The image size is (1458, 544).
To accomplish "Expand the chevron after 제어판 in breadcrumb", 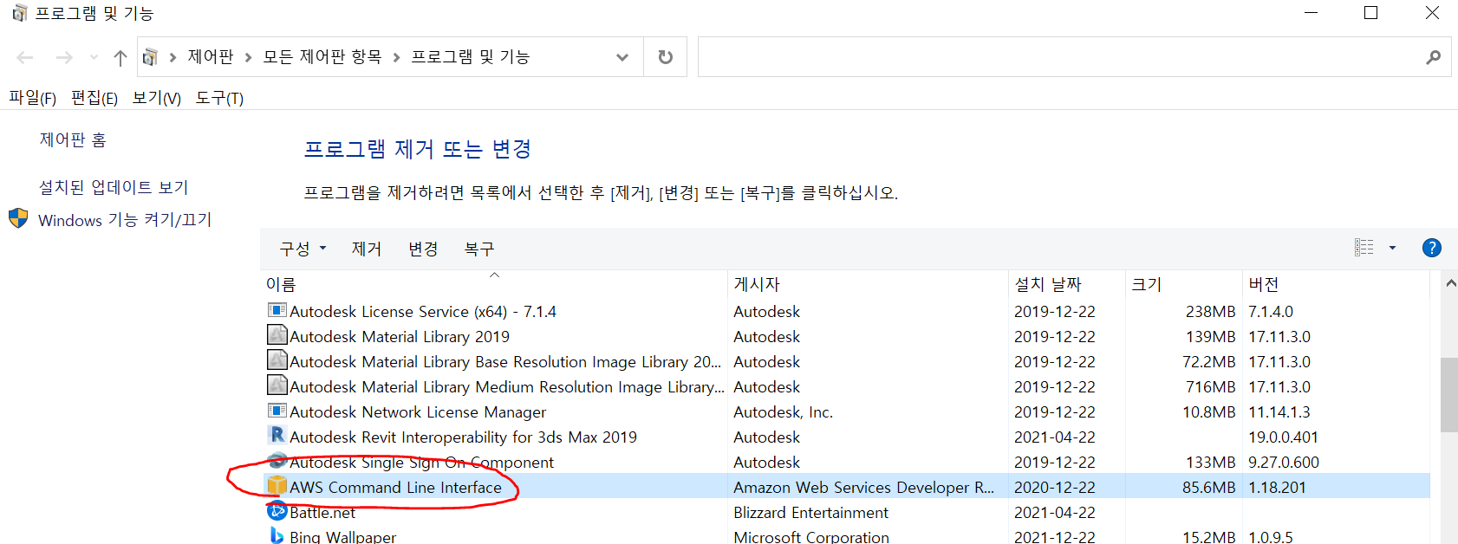I will pos(248,57).
